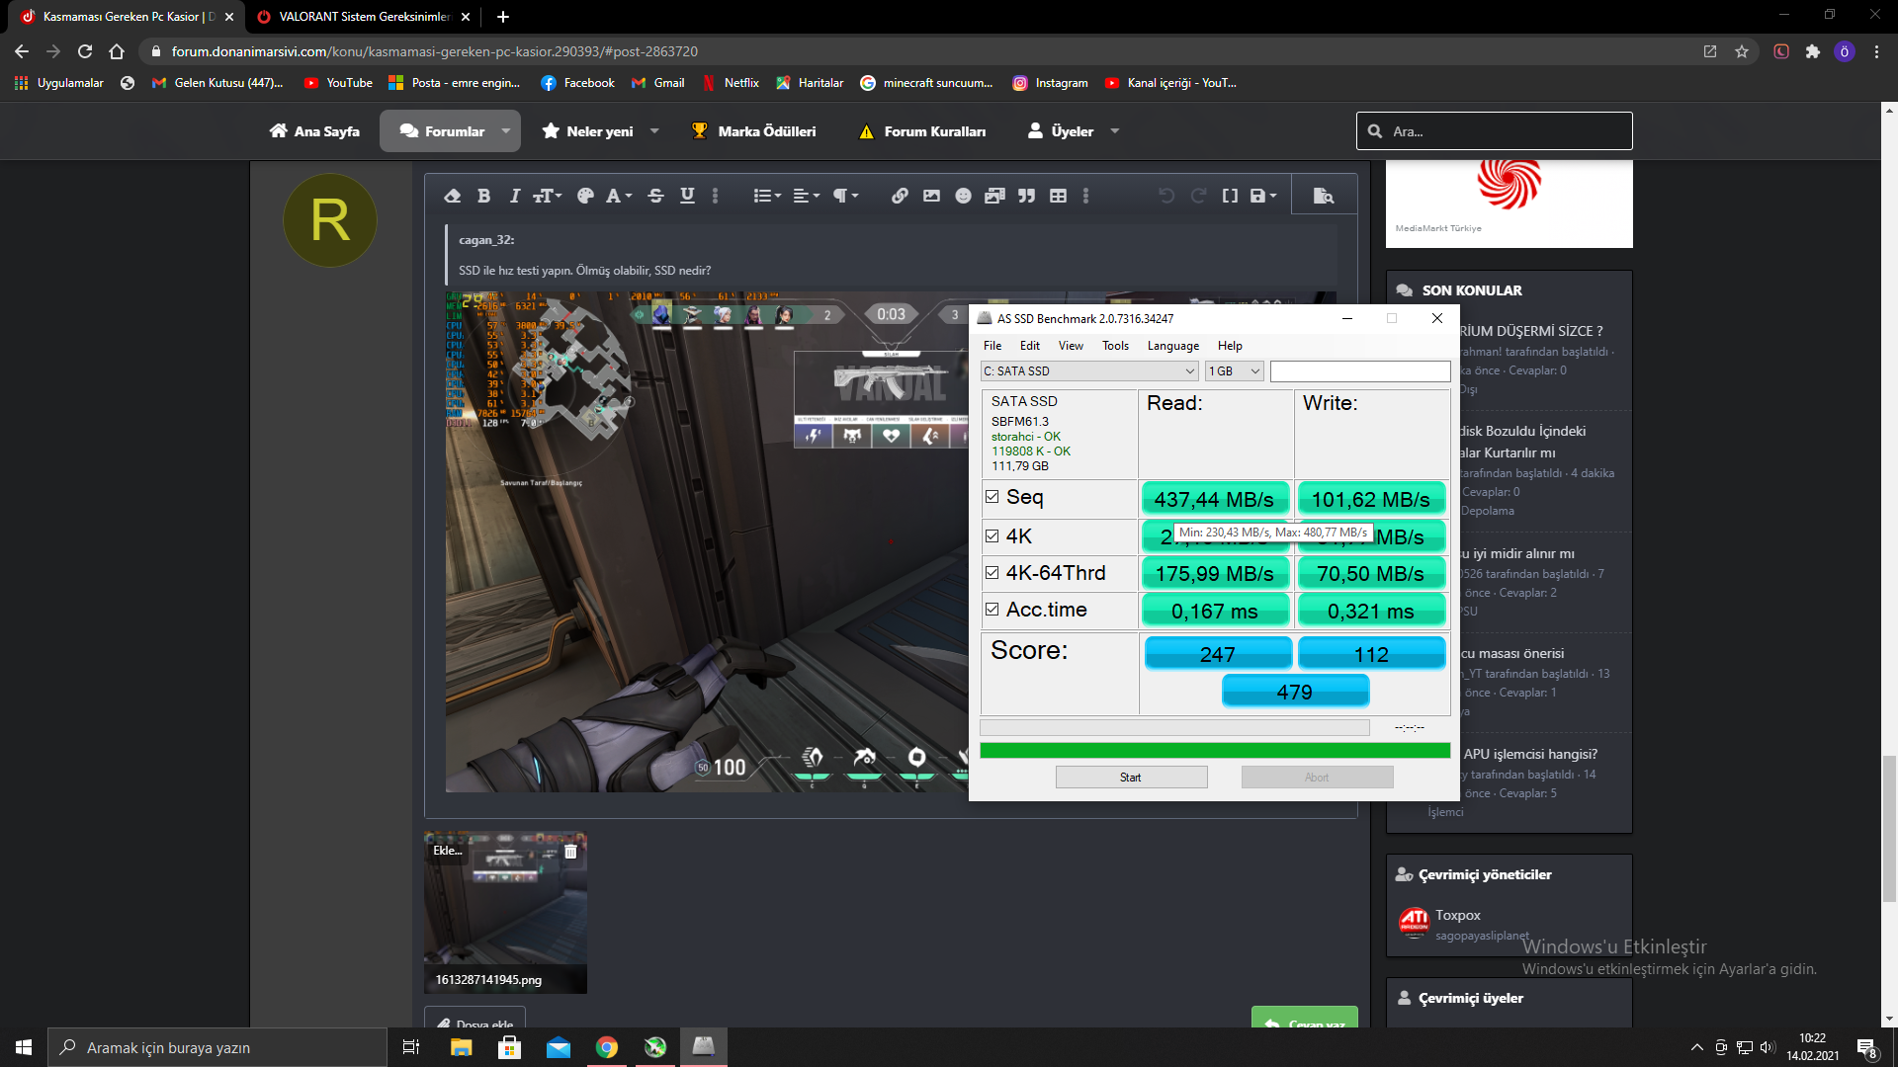Insert a table in the editor
1898x1067 pixels.
[1058, 196]
